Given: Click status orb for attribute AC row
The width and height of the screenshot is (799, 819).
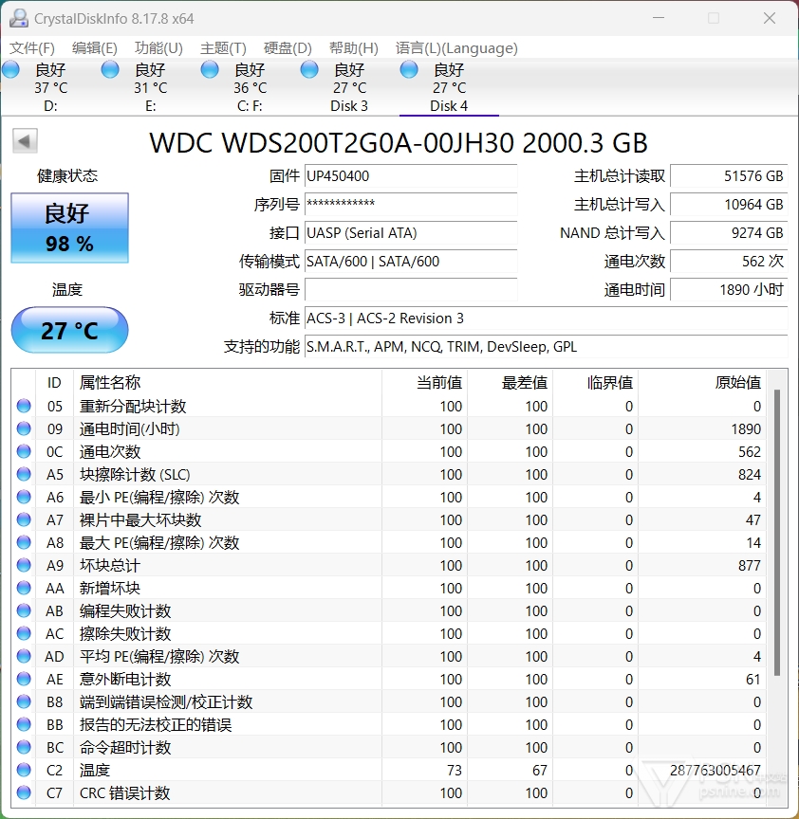Looking at the screenshot, I should [24, 633].
